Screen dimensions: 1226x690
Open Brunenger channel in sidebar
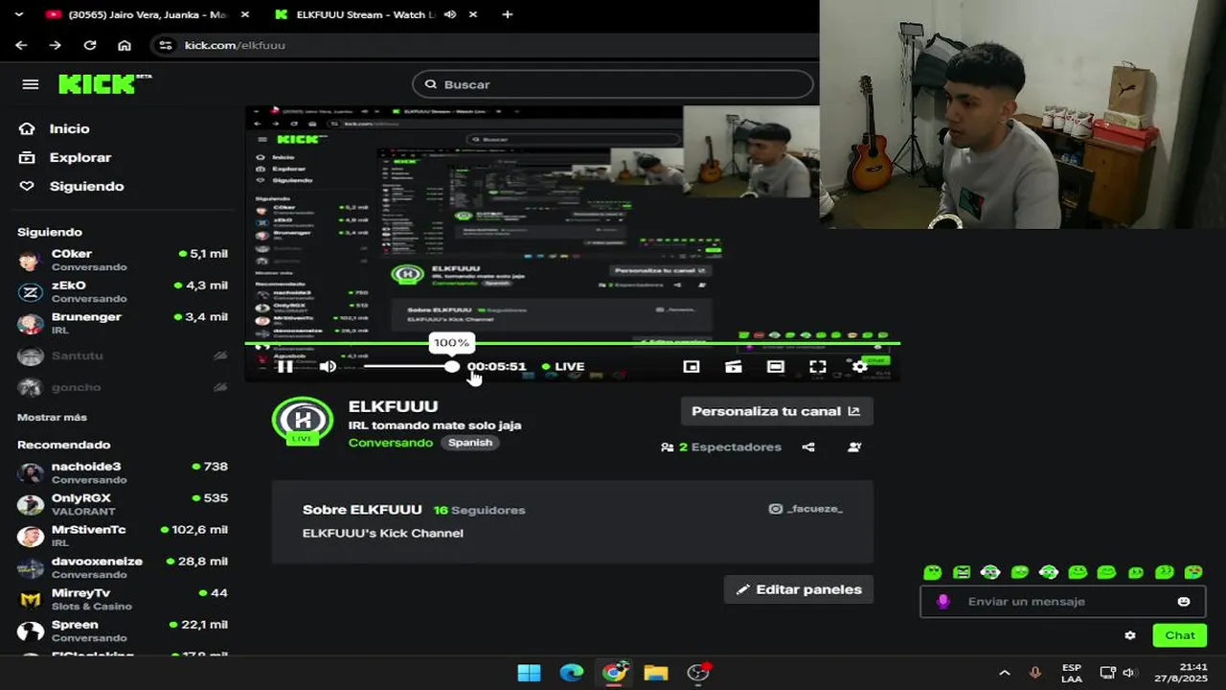click(x=123, y=323)
